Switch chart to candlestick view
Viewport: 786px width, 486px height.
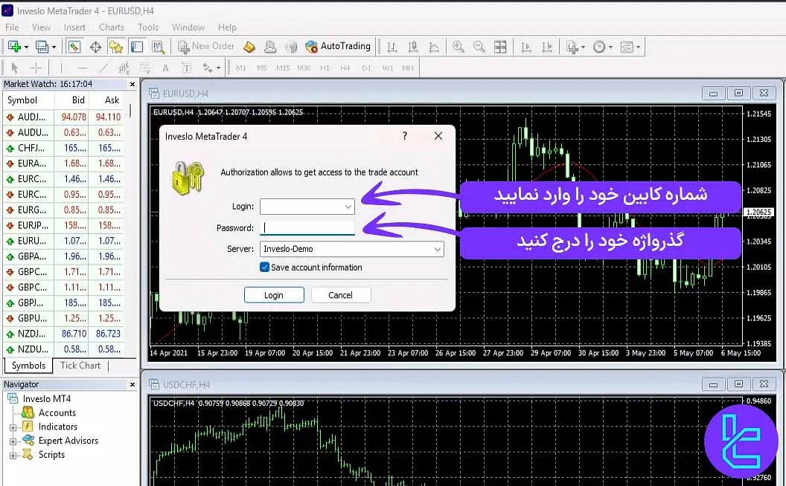tap(414, 46)
